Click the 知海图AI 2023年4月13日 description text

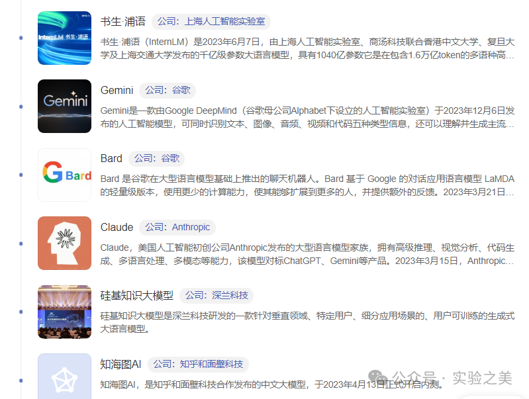[x=272, y=384]
